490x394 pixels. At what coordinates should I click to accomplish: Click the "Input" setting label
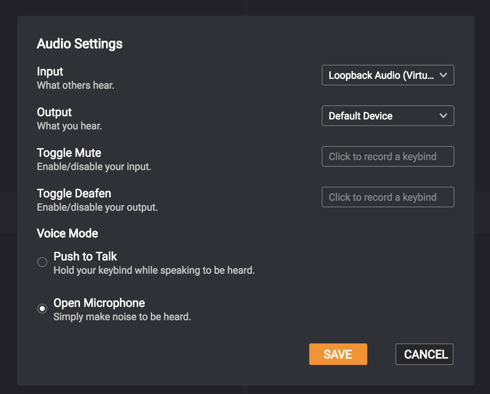pos(50,71)
